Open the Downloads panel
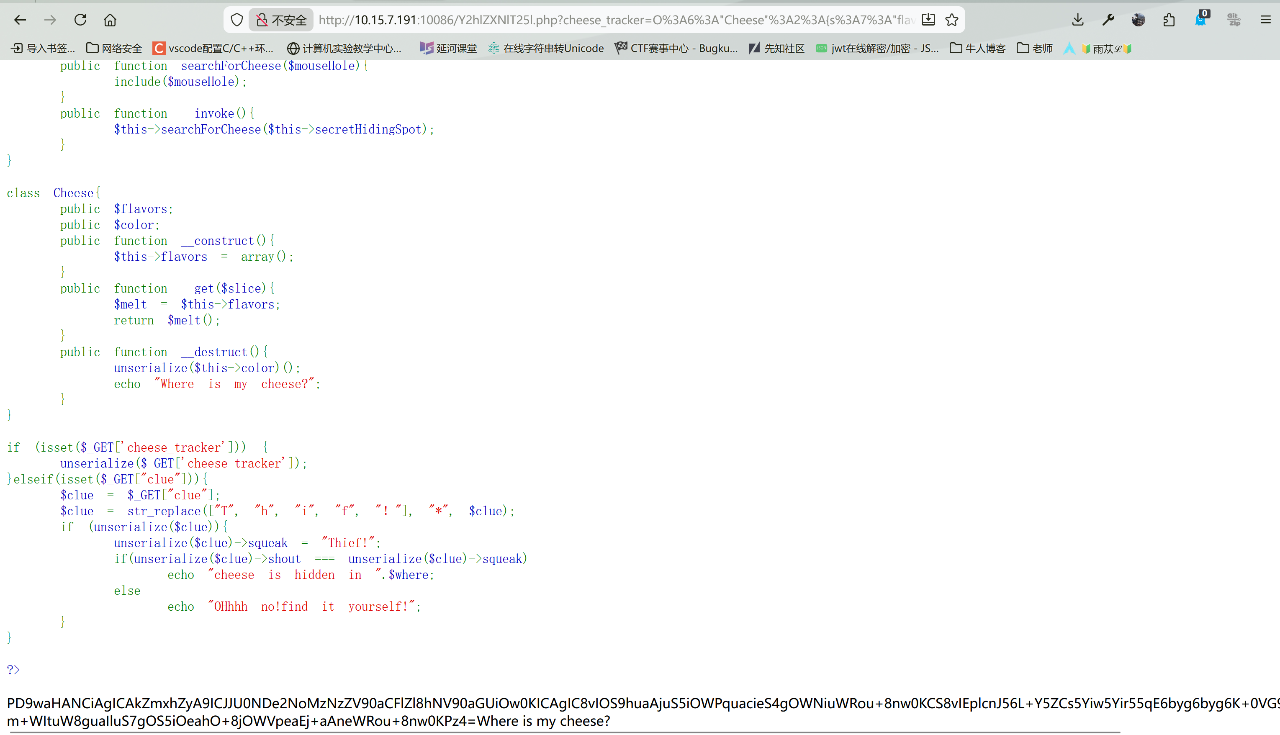 pyautogui.click(x=1077, y=20)
